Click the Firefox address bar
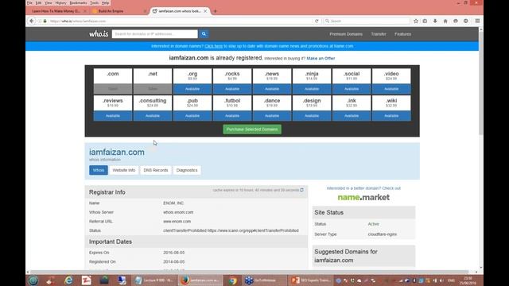Screen dimensions: 509x286 (181, 21)
